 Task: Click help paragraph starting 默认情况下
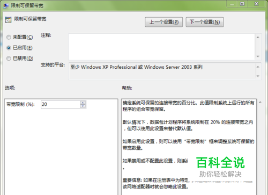point(188,125)
